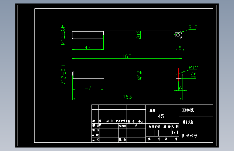Click the 分区 header cell

tap(110, 121)
